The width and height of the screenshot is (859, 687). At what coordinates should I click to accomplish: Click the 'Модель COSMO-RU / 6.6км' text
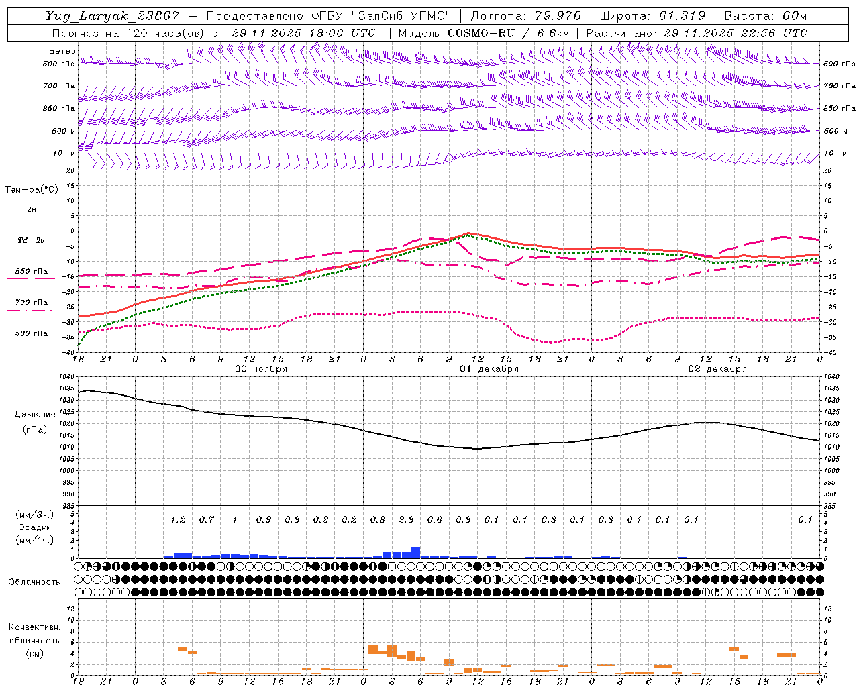484,33
